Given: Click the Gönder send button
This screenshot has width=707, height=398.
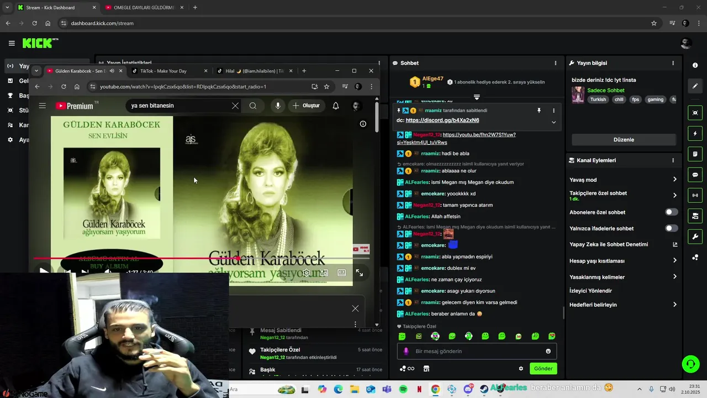Looking at the screenshot, I should pos(543,369).
